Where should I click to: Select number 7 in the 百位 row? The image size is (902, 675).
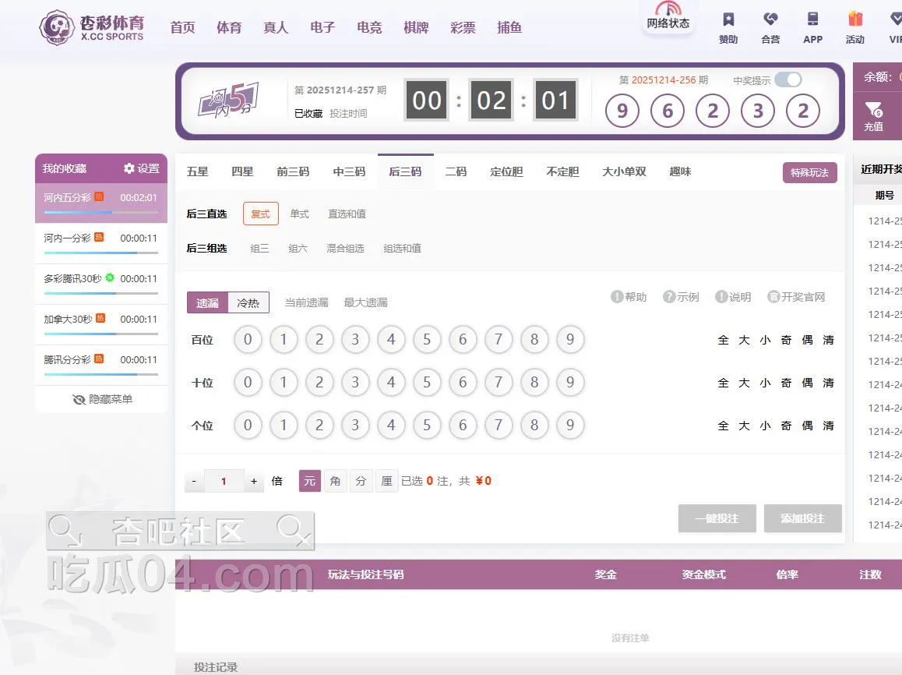pyautogui.click(x=499, y=340)
